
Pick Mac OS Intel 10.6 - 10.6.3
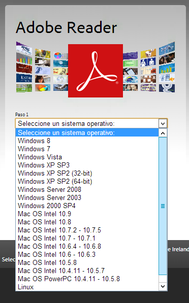87,254
